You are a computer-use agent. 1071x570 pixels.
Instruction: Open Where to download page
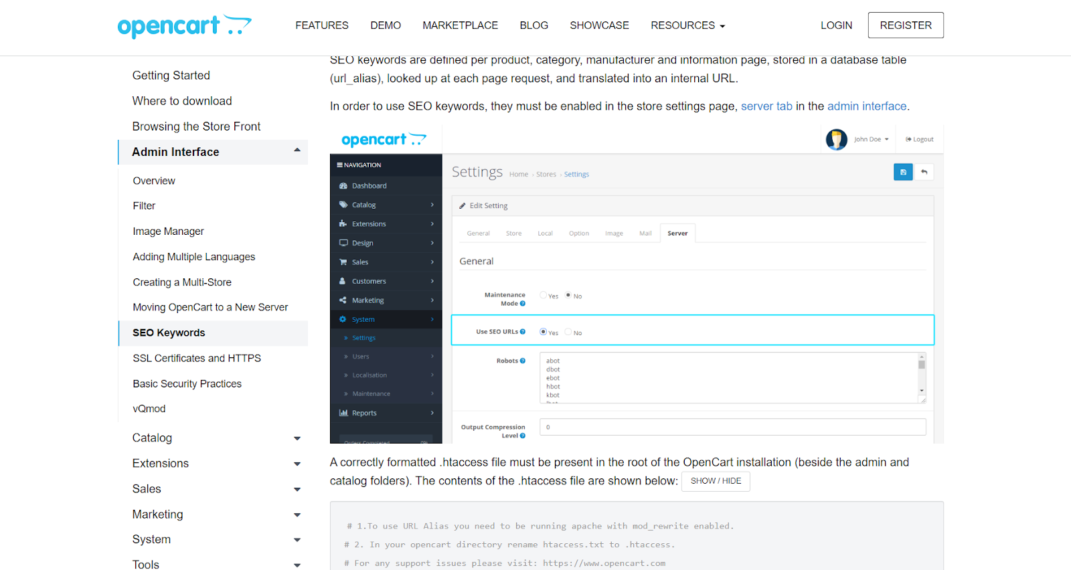click(x=182, y=101)
